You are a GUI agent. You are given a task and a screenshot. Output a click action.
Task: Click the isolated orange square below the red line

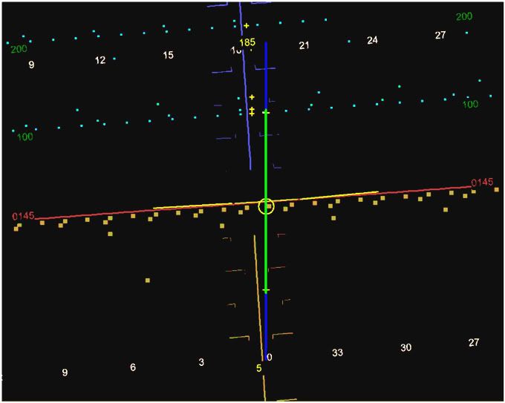coord(148,281)
